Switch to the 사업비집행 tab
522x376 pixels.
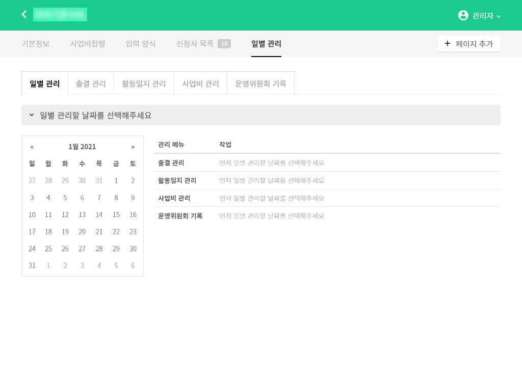(x=88, y=44)
